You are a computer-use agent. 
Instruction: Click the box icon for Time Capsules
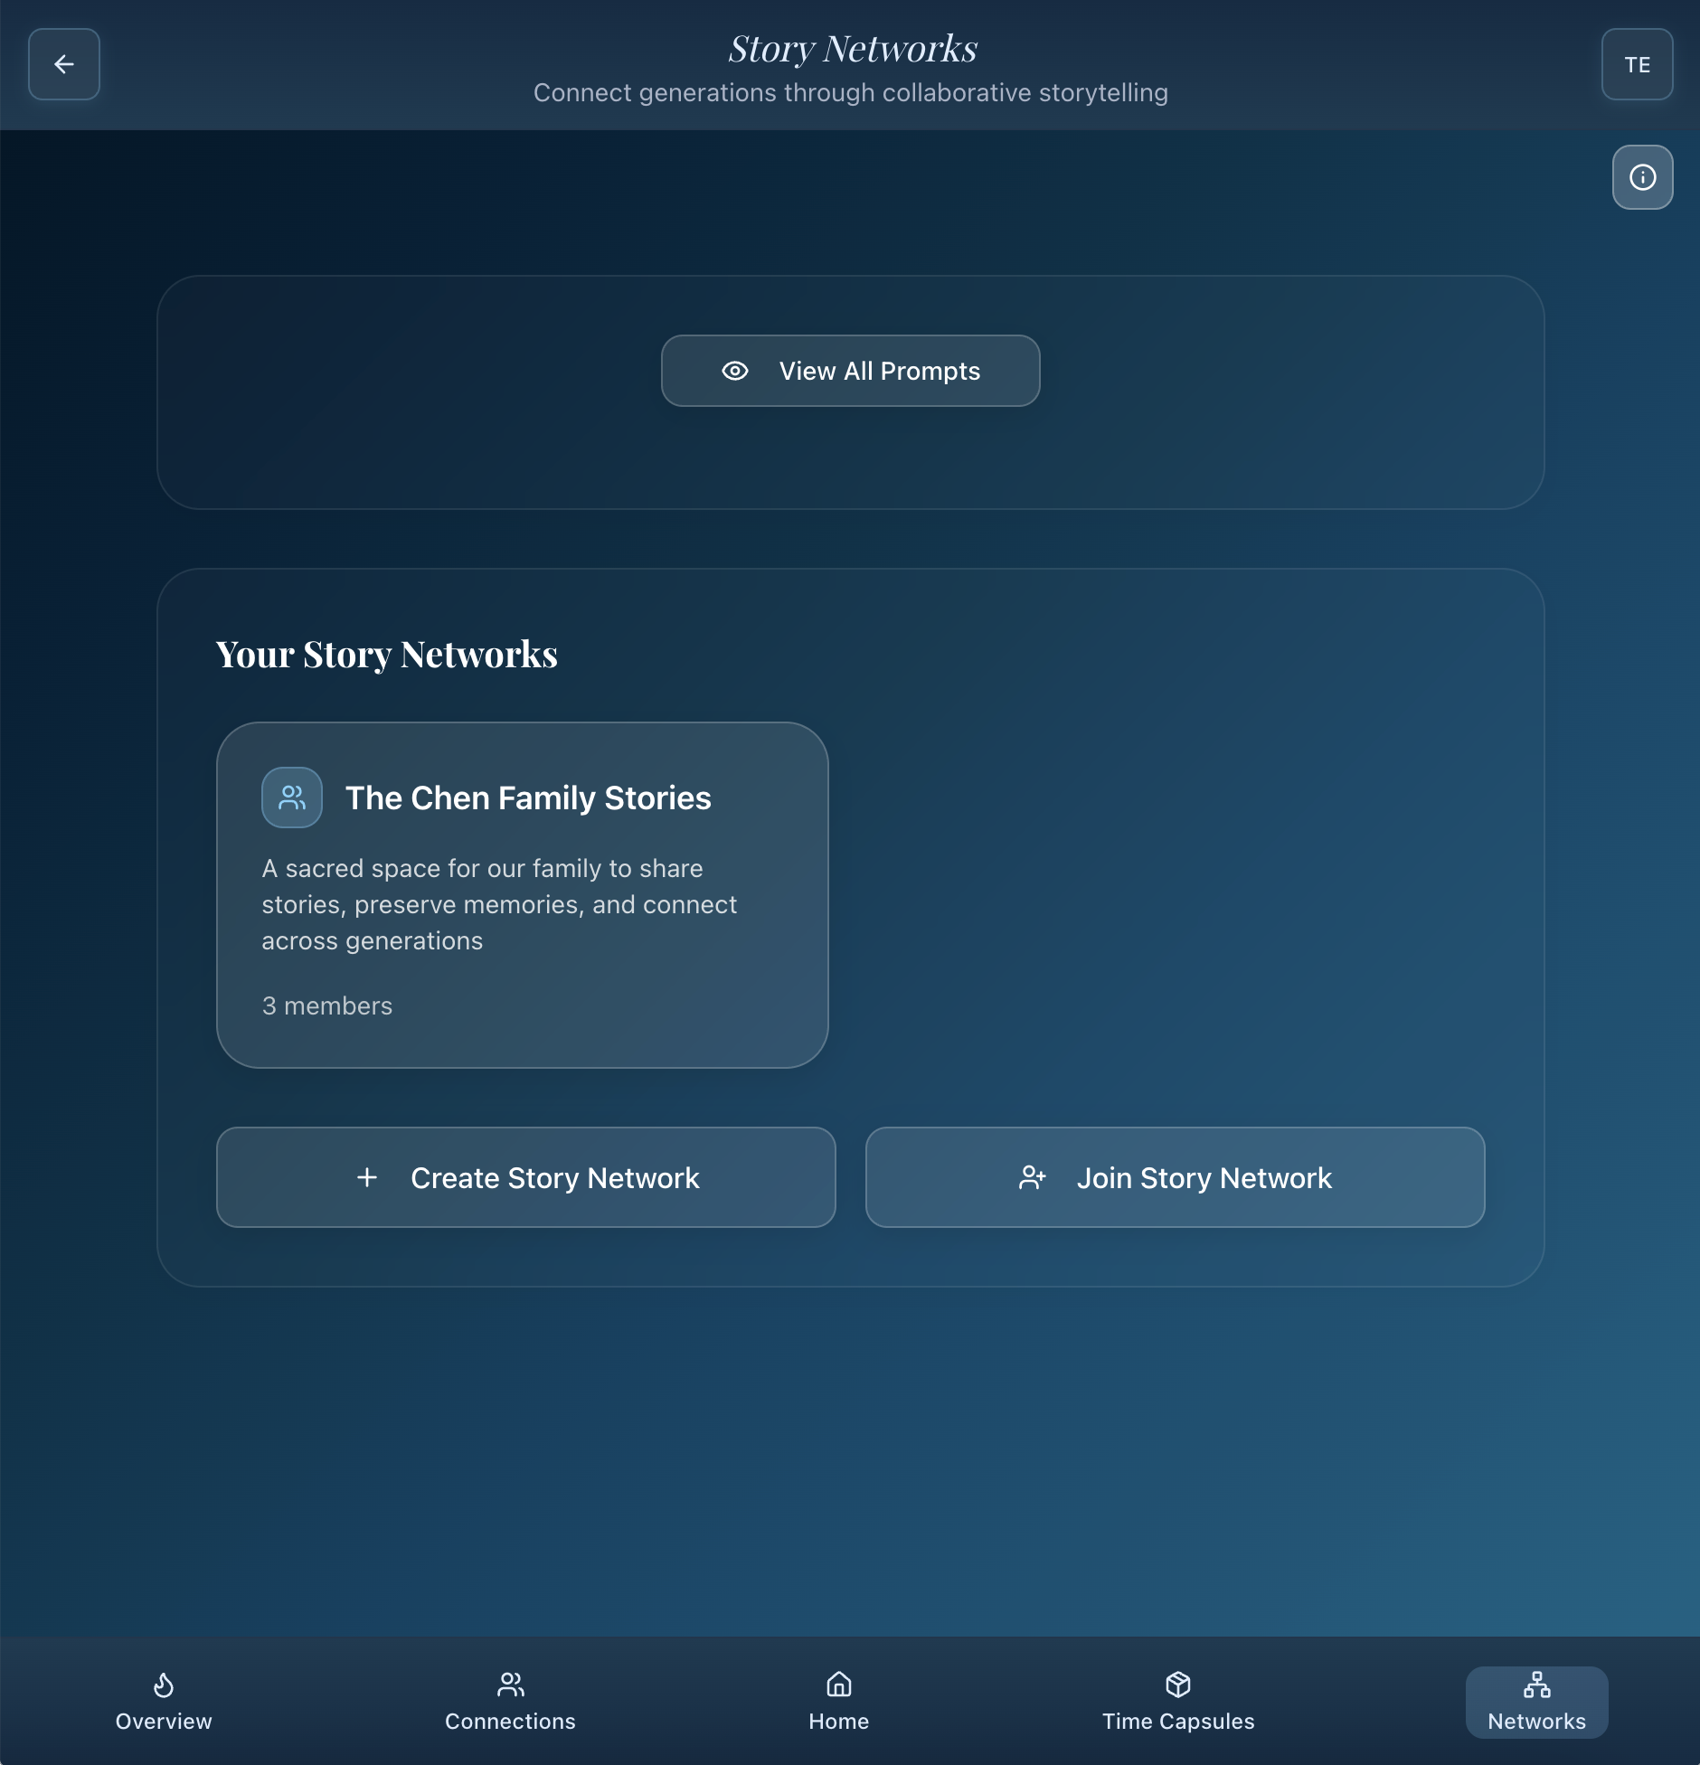tap(1178, 1685)
